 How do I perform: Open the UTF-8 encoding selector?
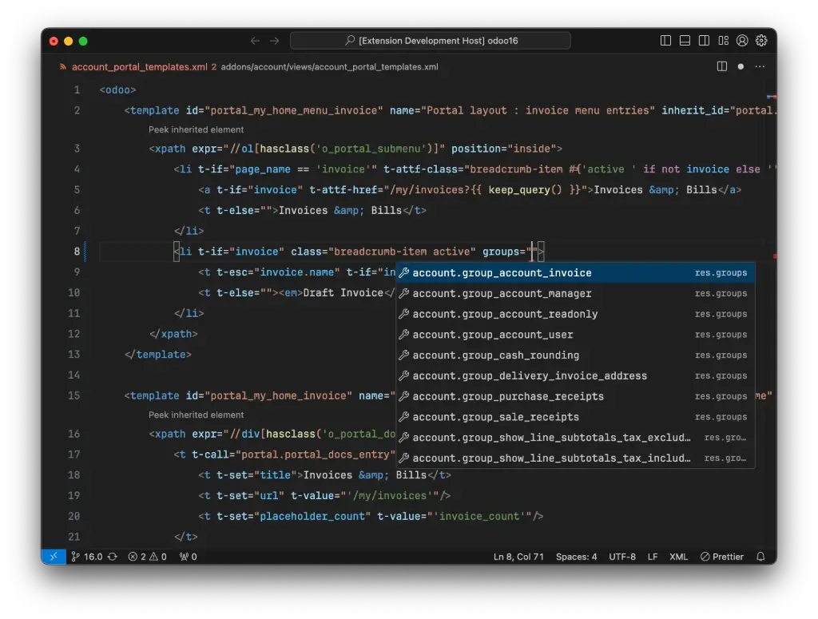click(622, 557)
